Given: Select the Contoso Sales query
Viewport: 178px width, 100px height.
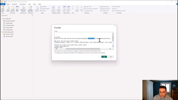Looking at the screenshot, I should point(8,27).
